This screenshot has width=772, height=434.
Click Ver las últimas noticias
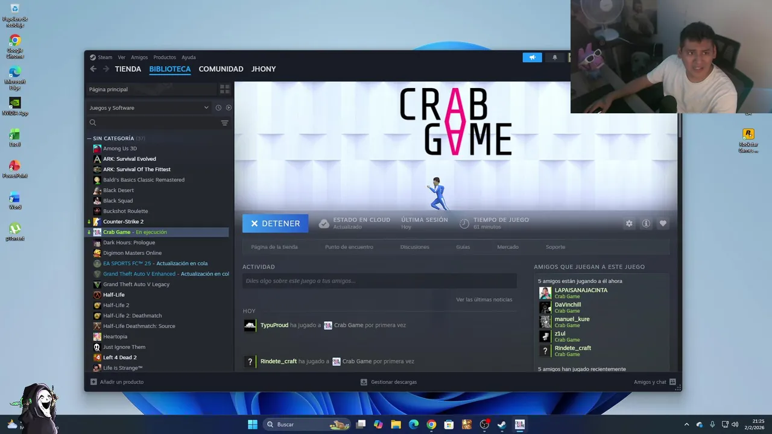point(484,300)
